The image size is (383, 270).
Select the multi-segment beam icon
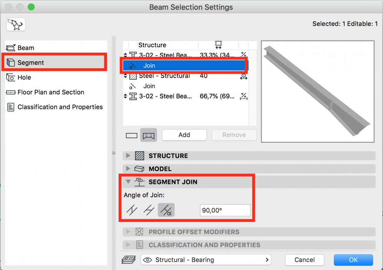pos(149,135)
